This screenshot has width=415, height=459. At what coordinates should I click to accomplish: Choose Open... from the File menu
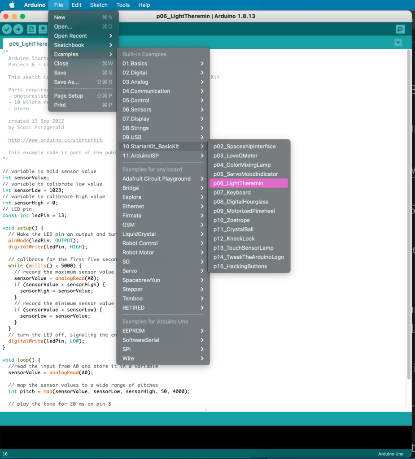[x=83, y=26]
